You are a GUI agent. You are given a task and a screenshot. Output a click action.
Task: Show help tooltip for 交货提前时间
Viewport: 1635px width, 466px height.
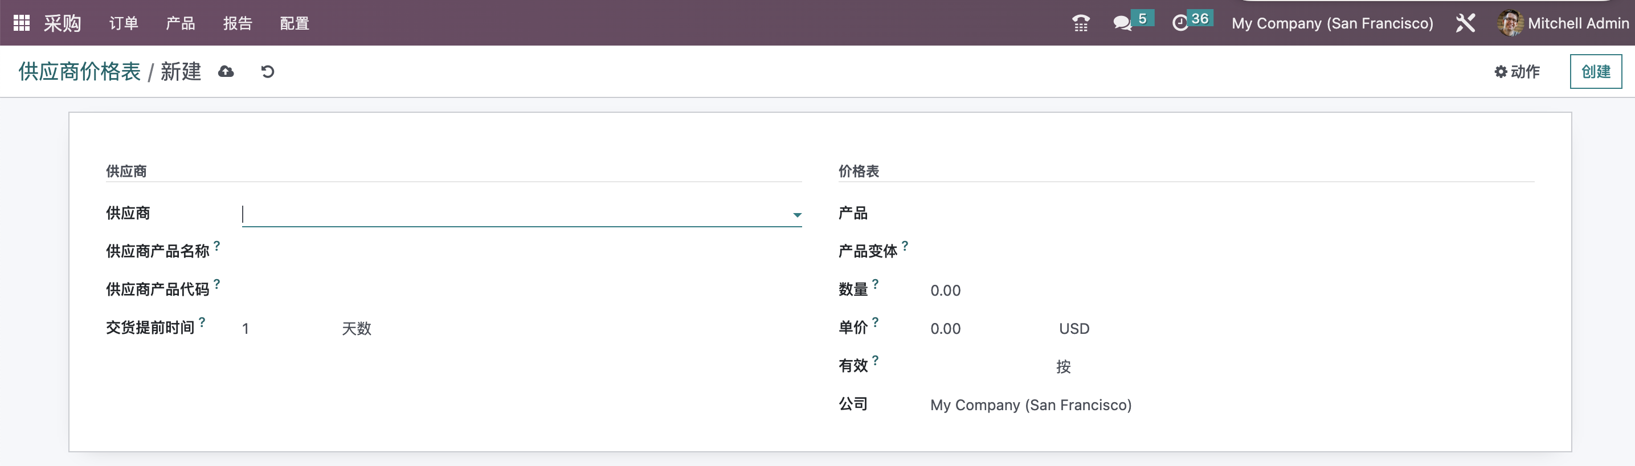(x=202, y=321)
